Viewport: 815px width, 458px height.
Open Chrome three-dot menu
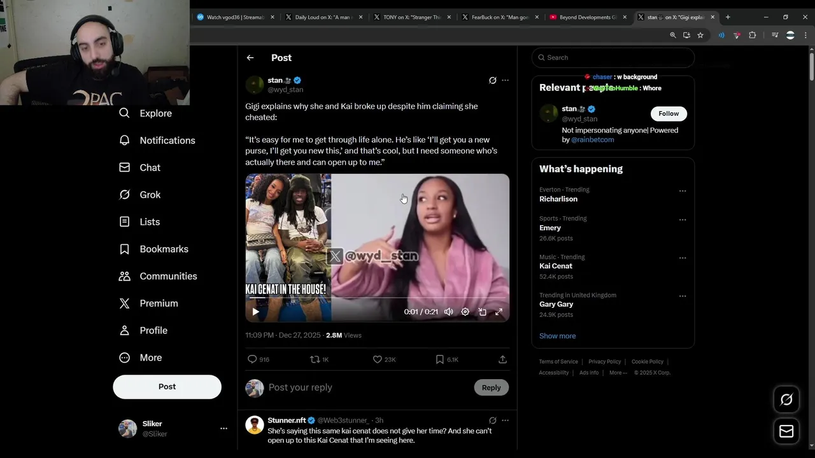805,36
